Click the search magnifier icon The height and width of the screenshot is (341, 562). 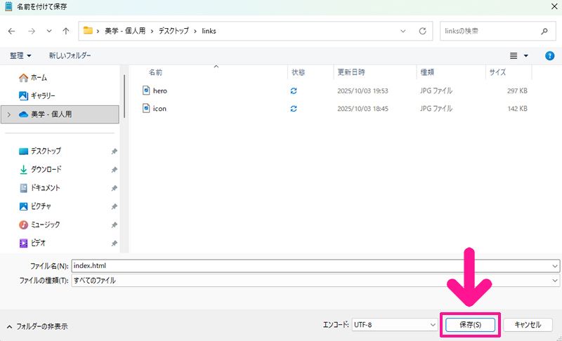click(544, 32)
